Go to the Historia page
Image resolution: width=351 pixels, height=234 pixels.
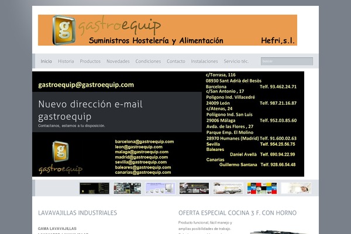66,61
